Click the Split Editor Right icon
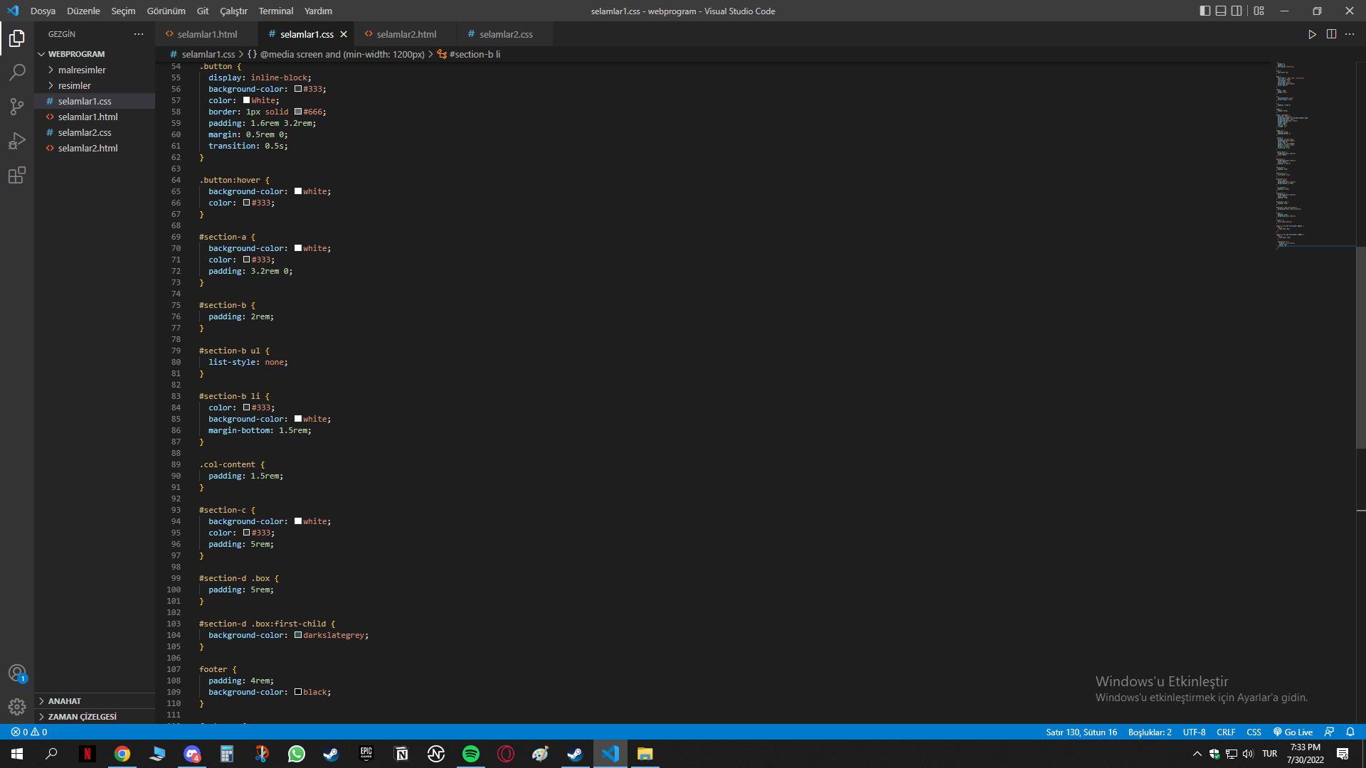Viewport: 1366px width, 768px height. tap(1331, 34)
